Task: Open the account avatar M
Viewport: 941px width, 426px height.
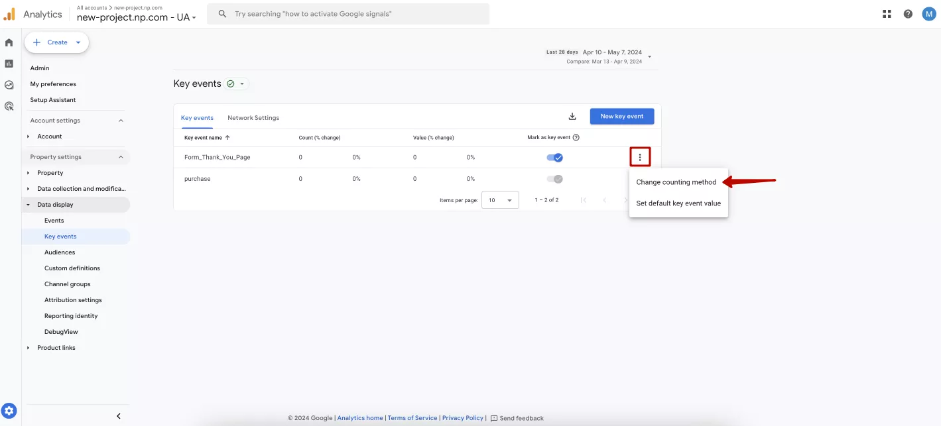Action: click(x=929, y=14)
